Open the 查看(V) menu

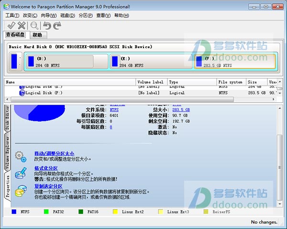pos(103,15)
